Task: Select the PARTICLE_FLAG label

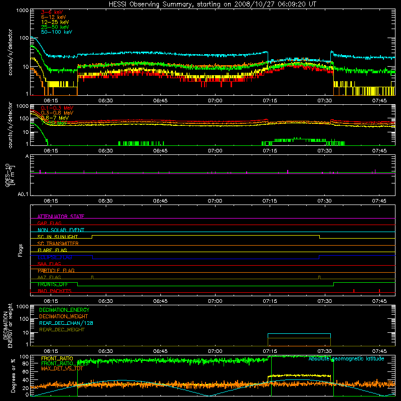Action: tap(56, 271)
